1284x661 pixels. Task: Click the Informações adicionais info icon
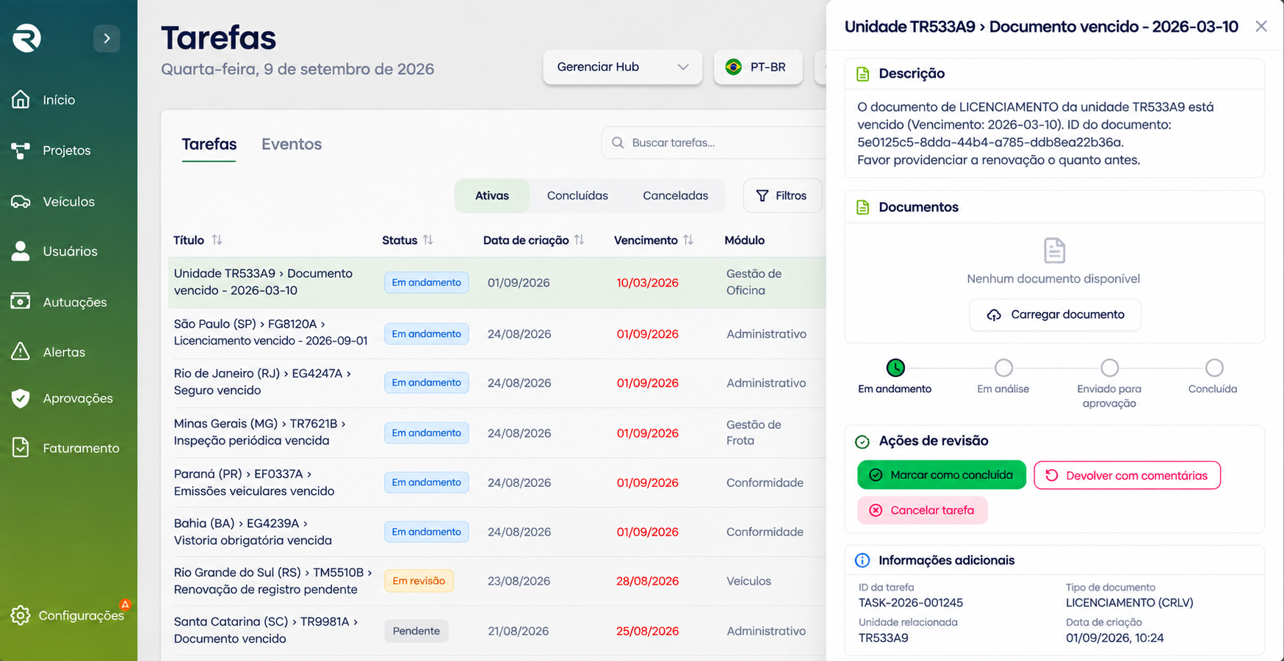pyautogui.click(x=862, y=560)
